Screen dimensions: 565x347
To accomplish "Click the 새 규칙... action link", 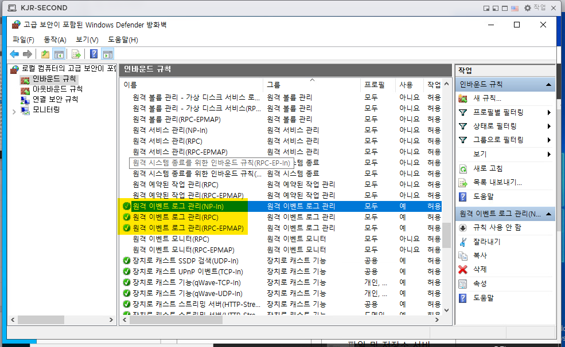I will tap(487, 98).
